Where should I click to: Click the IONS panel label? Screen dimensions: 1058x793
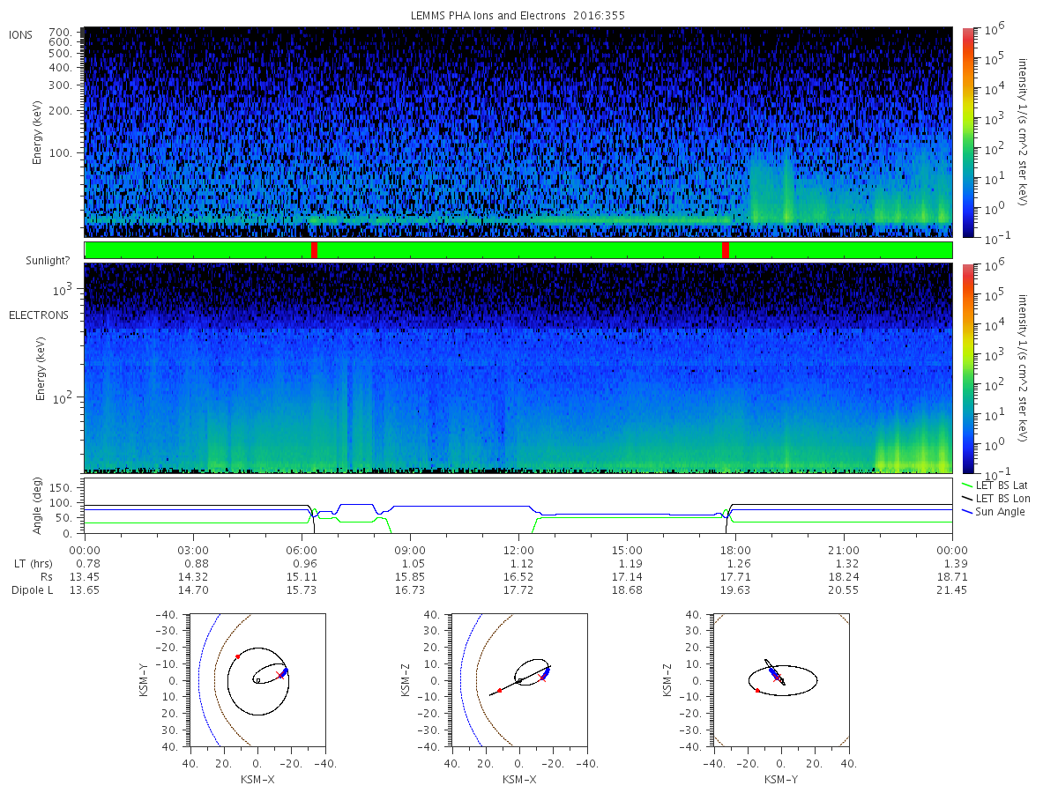(x=22, y=35)
